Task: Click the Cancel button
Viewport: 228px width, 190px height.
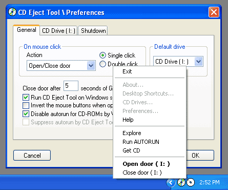Action: [32, 156]
